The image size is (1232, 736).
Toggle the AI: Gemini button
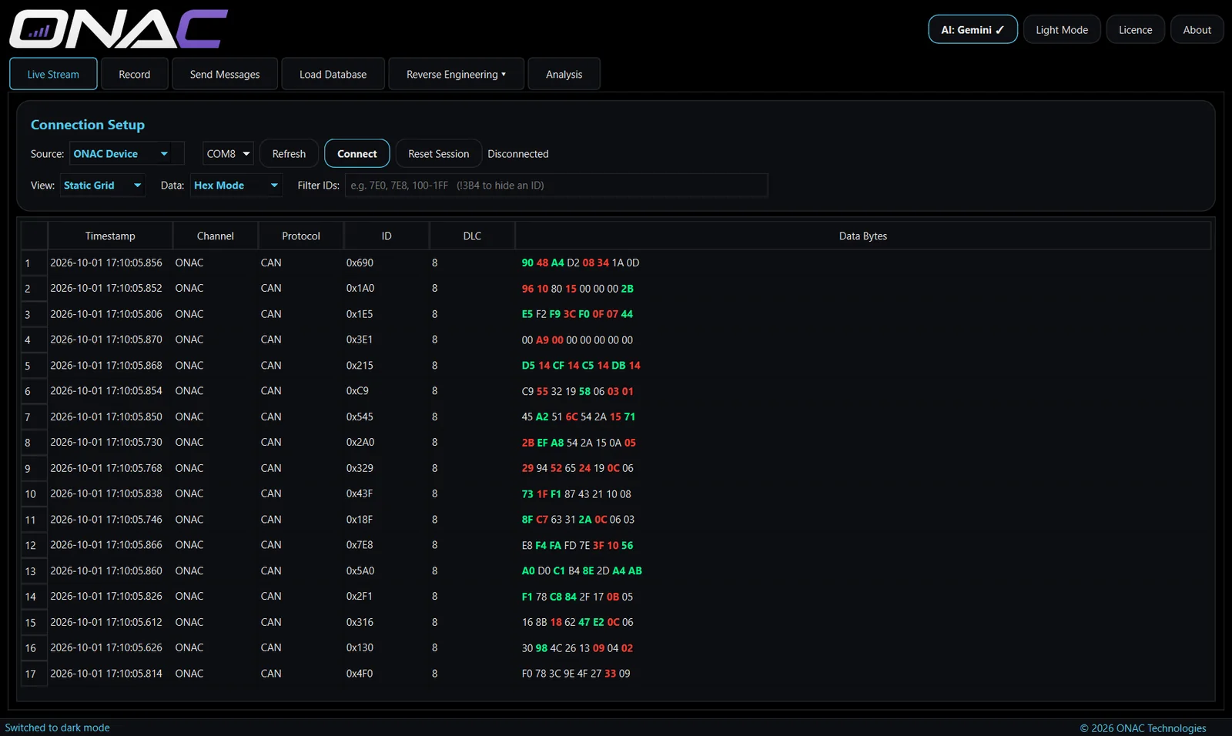tap(973, 30)
